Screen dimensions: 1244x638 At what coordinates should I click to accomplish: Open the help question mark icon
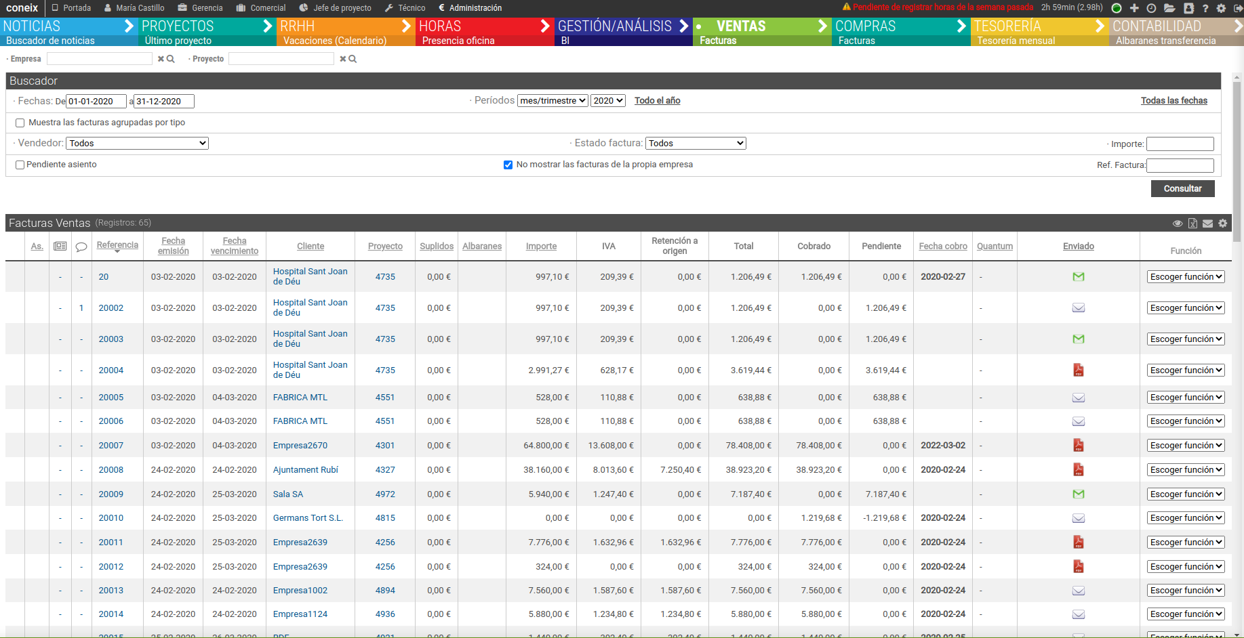click(1205, 8)
